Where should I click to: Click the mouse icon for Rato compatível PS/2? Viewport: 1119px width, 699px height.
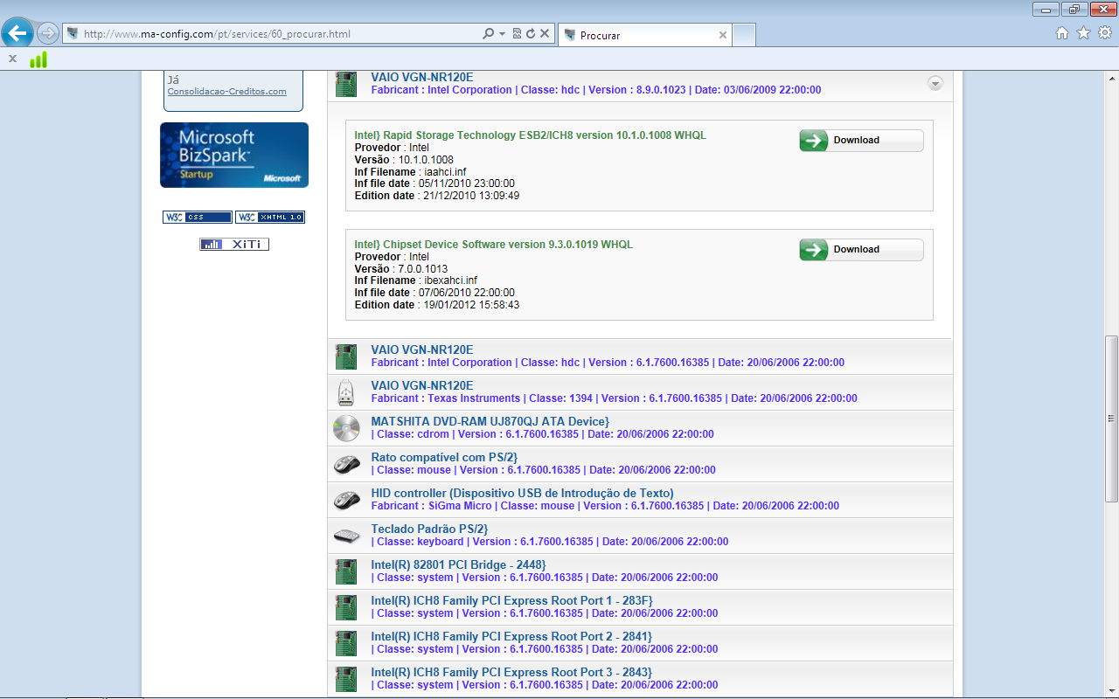[x=346, y=464]
